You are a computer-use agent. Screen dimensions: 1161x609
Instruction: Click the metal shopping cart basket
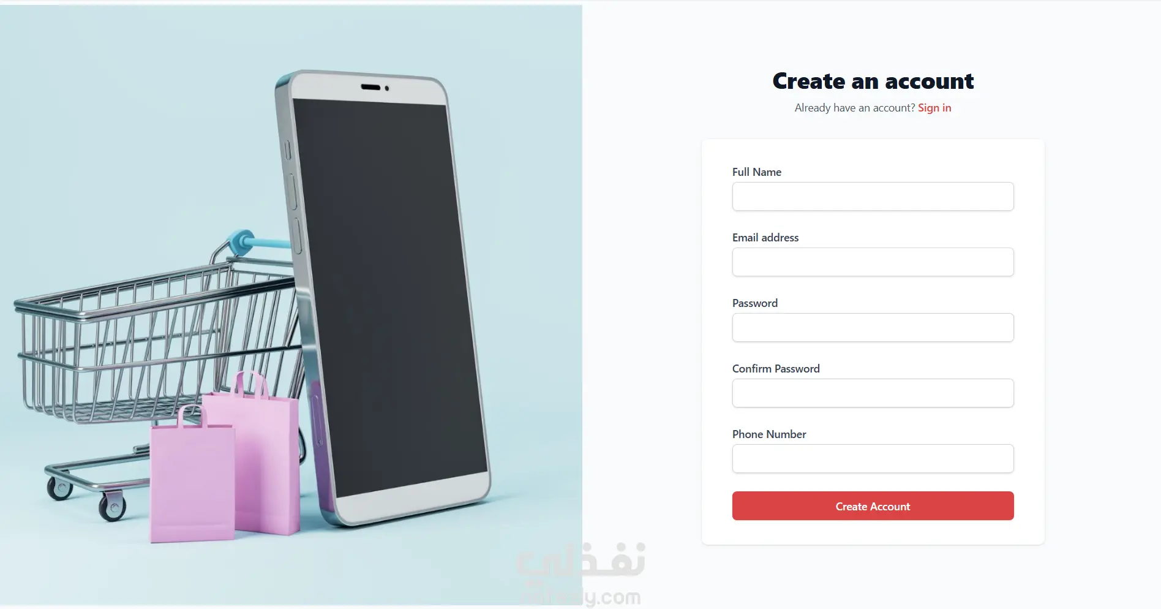pos(153,343)
